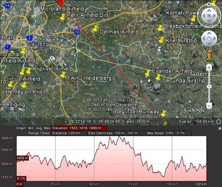Click the Delmas Airfield yellow pushpin
This screenshot has width=222, height=187.
coord(95,28)
